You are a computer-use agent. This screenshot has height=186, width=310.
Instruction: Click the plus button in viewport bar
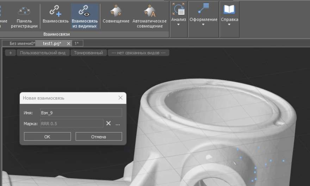(x=11, y=53)
